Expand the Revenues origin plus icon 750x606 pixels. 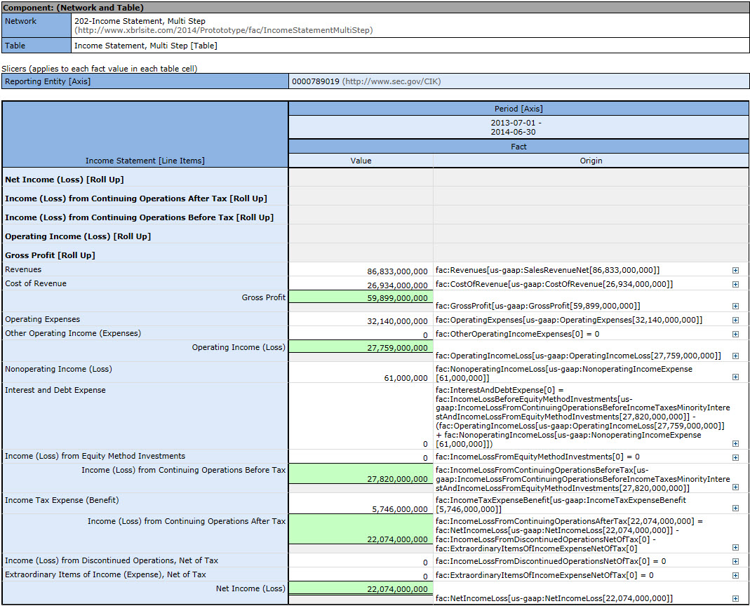(735, 270)
